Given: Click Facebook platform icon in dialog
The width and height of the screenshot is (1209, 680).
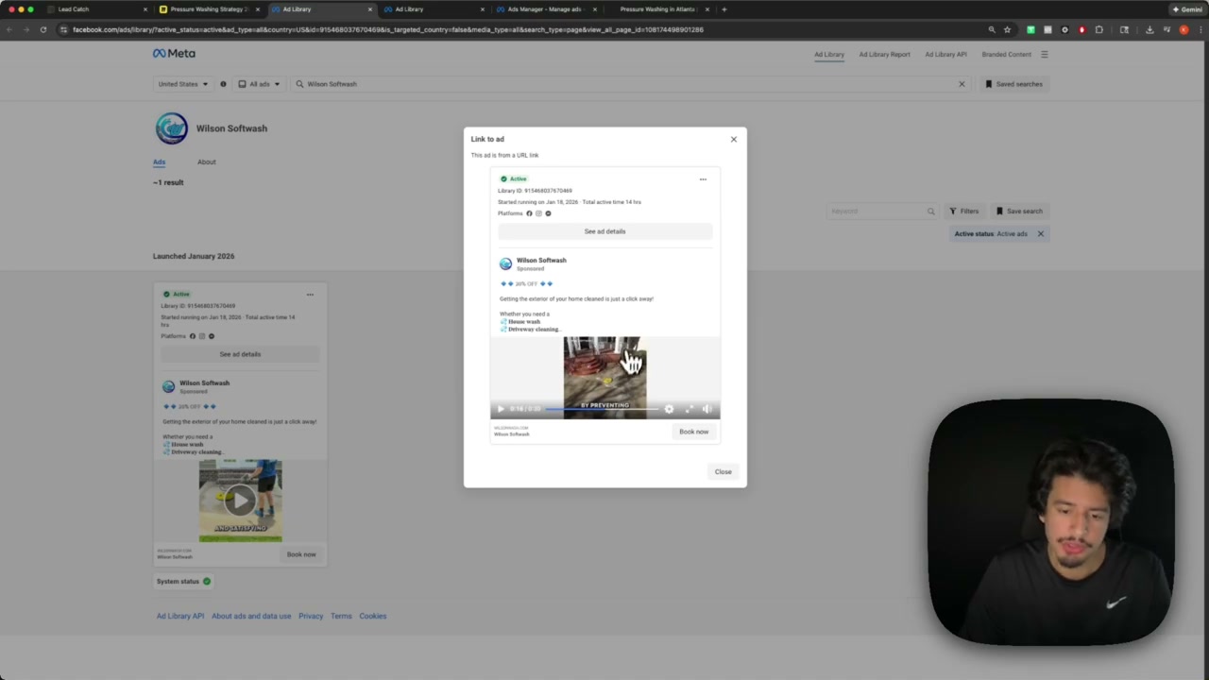Looking at the screenshot, I should click(x=529, y=213).
